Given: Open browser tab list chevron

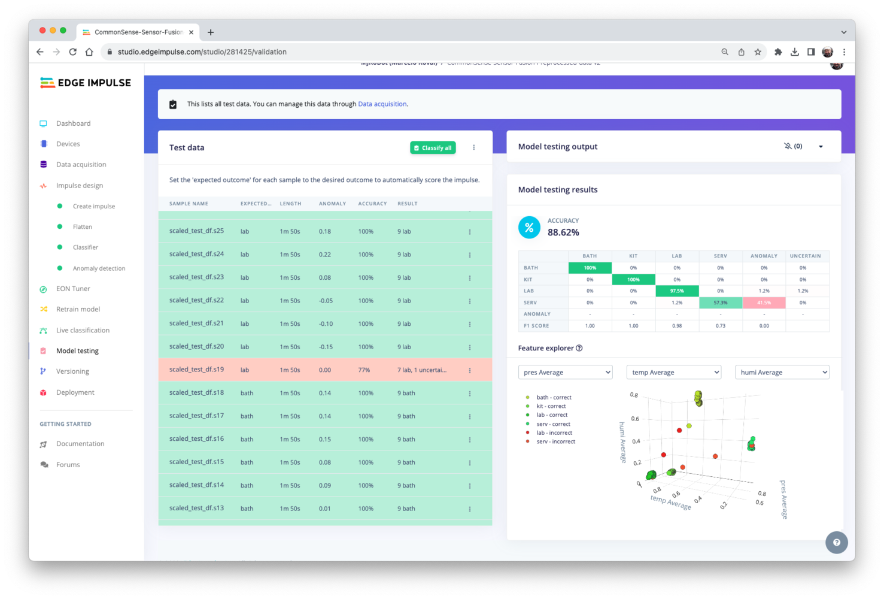Looking at the screenshot, I should [x=843, y=32].
